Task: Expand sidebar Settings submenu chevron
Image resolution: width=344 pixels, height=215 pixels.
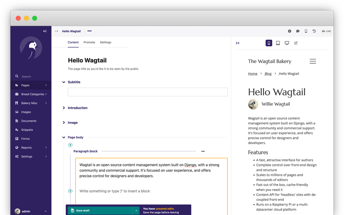Action: pos(46,157)
